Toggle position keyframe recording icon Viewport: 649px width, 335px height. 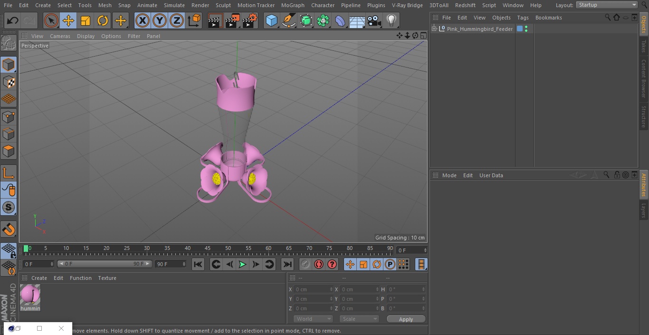point(350,264)
